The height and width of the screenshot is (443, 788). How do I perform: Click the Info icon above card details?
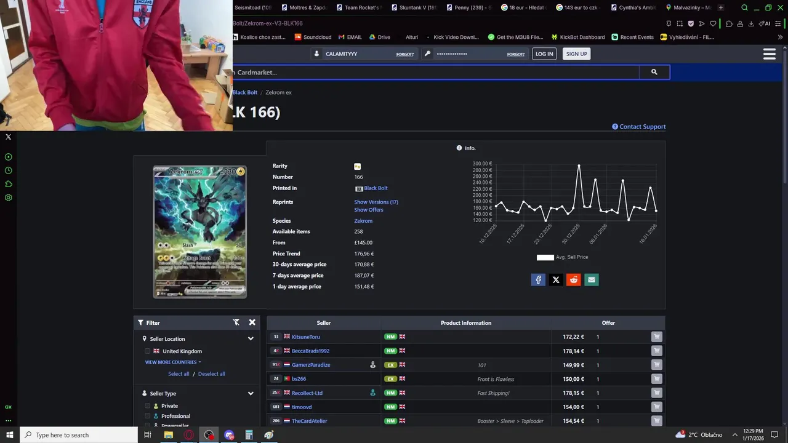(459, 148)
